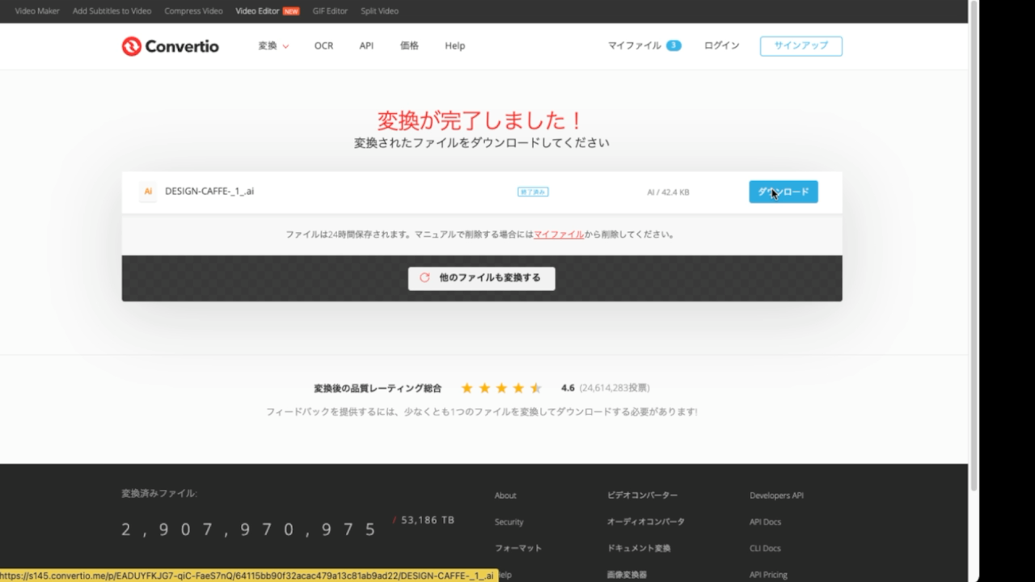Click the first rating star

click(x=467, y=388)
